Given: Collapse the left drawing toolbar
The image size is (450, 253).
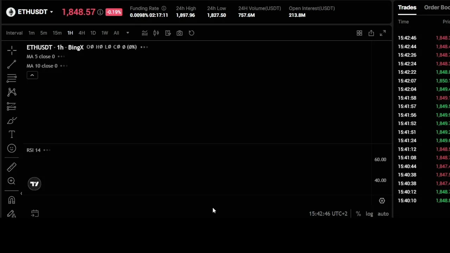Looking at the screenshot, I should [x=21, y=194].
